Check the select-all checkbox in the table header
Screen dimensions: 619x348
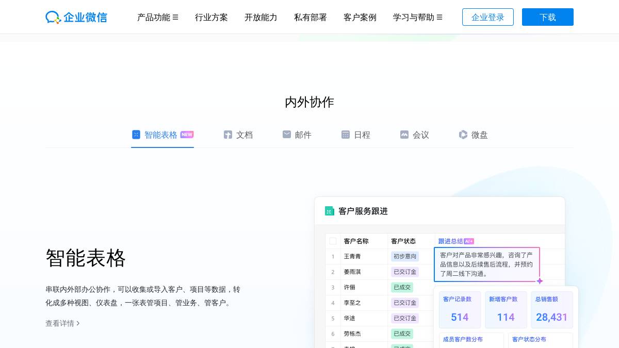(x=333, y=241)
